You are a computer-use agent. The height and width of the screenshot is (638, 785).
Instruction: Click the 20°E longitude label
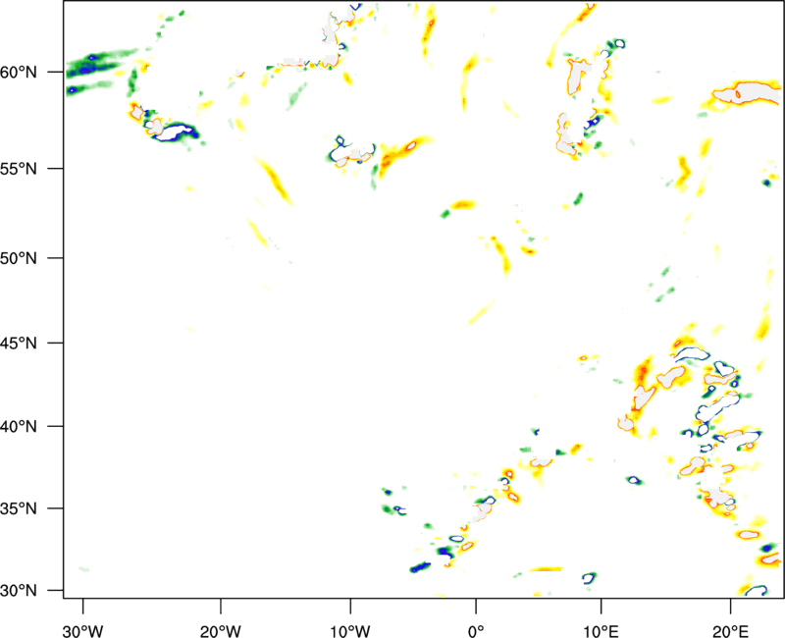click(x=729, y=631)
